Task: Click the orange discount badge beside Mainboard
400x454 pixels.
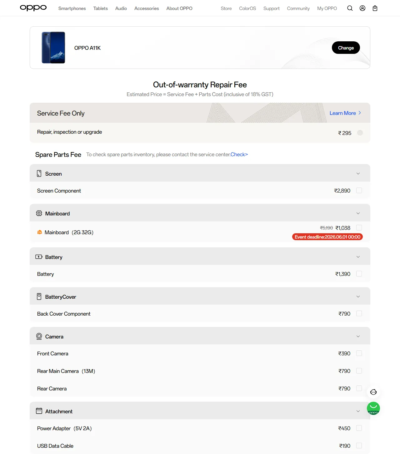Action: [x=40, y=232]
